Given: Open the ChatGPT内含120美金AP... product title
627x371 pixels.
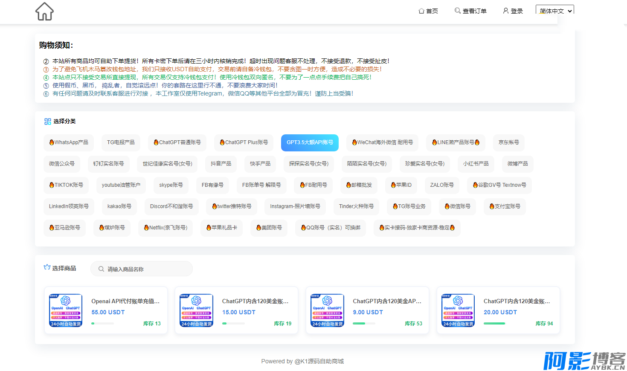Looking at the screenshot, I should [387, 301].
